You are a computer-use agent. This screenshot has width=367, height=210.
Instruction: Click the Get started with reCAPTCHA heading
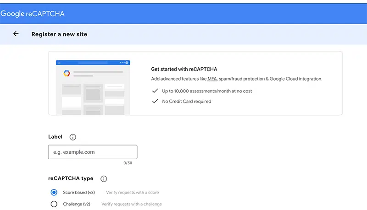[x=184, y=70]
